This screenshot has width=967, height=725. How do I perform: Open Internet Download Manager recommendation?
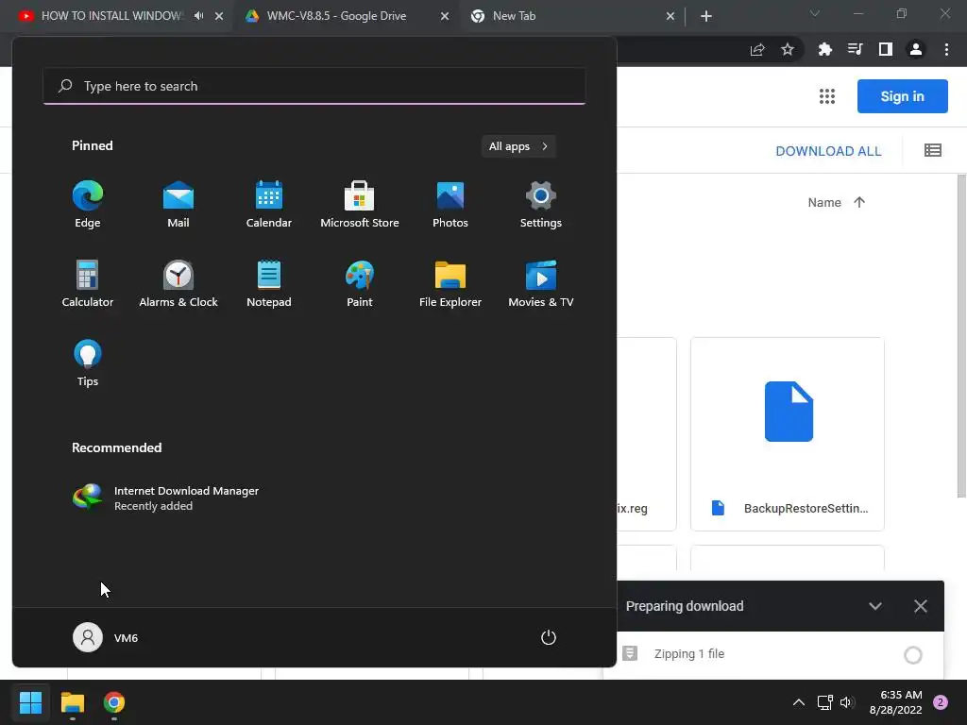[165, 497]
